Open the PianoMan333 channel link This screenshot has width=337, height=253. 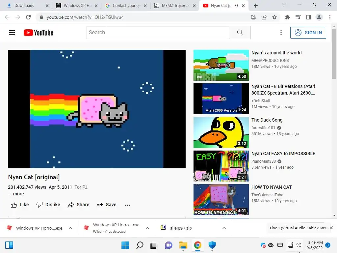pos(264,161)
